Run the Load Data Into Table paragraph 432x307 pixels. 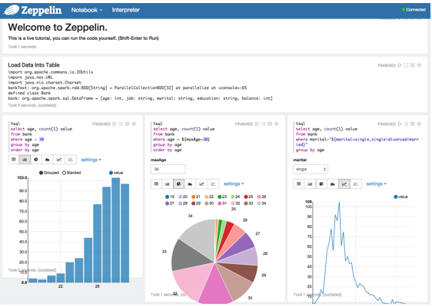(x=400, y=65)
